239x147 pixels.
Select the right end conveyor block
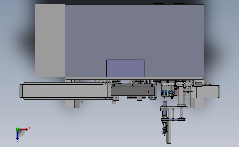[208, 92]
